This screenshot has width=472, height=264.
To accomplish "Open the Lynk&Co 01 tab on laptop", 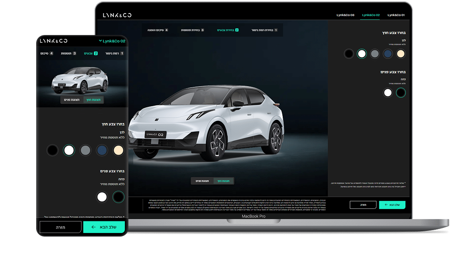I will coord(396,15).
